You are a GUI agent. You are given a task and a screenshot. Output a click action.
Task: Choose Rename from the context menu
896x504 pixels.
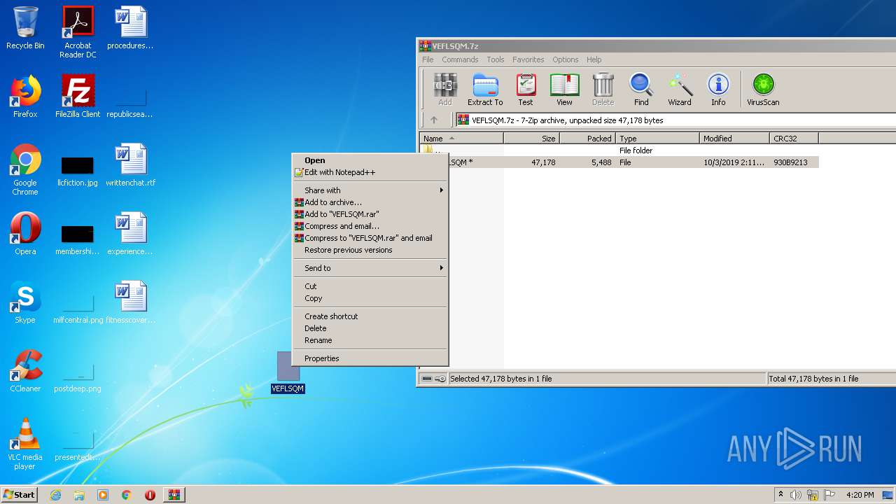[x=370, y=340]
